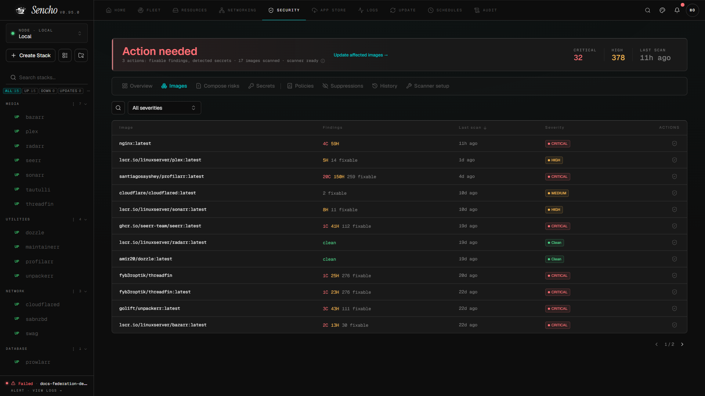This screenshot has width=705, height=396.
Task: Open the App Store navigation tab
Action: pos(329,10)
